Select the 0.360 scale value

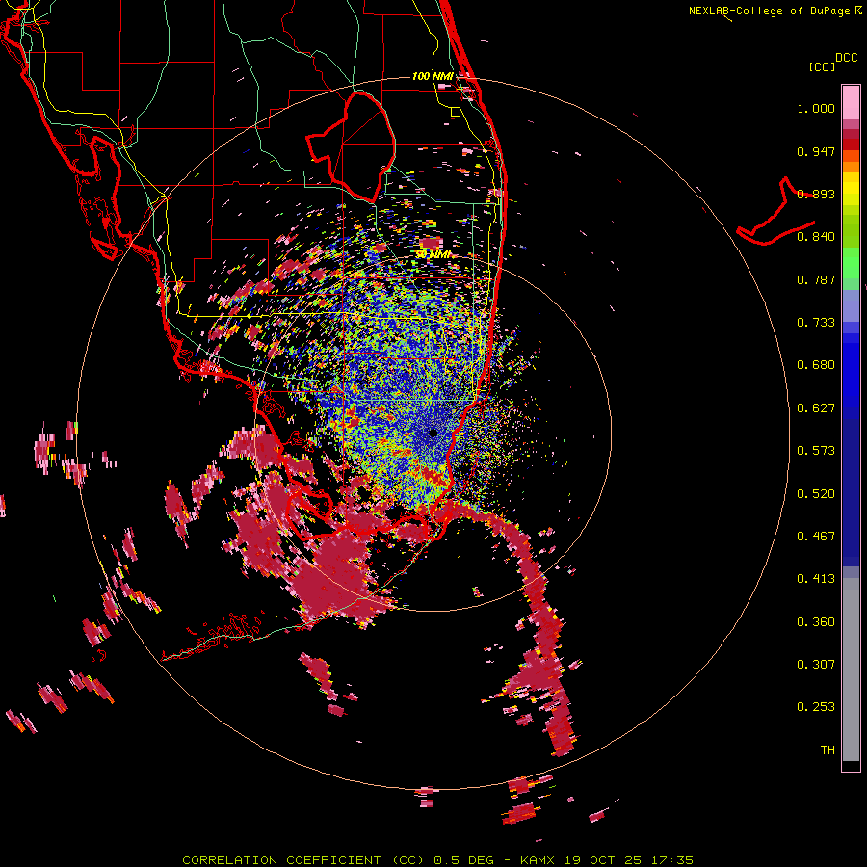tap(816, 622)
